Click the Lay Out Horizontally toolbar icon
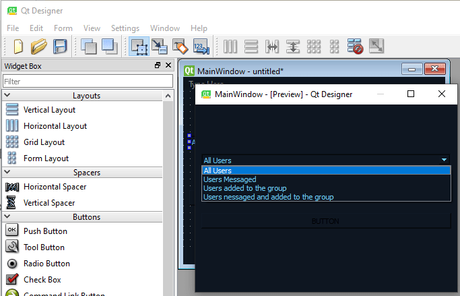460x296 pixels. [x=230, y=47]
